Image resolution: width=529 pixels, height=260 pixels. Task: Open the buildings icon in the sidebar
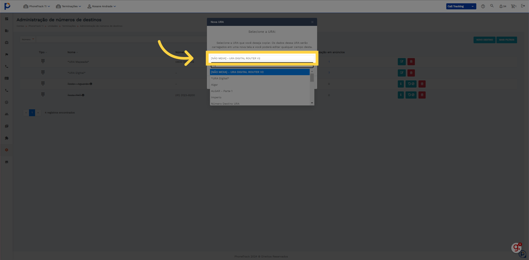click(x=7, y=31)
